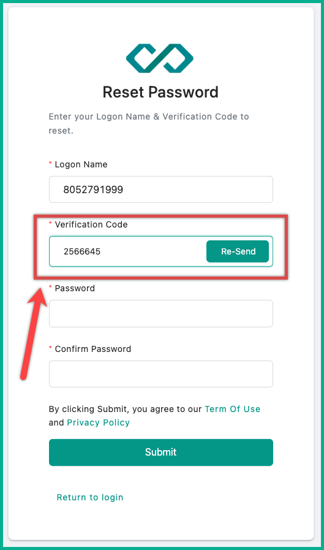Click the Confirm Password label text
This screenshot has width=324, height=550.
click(x=93, y=349)
